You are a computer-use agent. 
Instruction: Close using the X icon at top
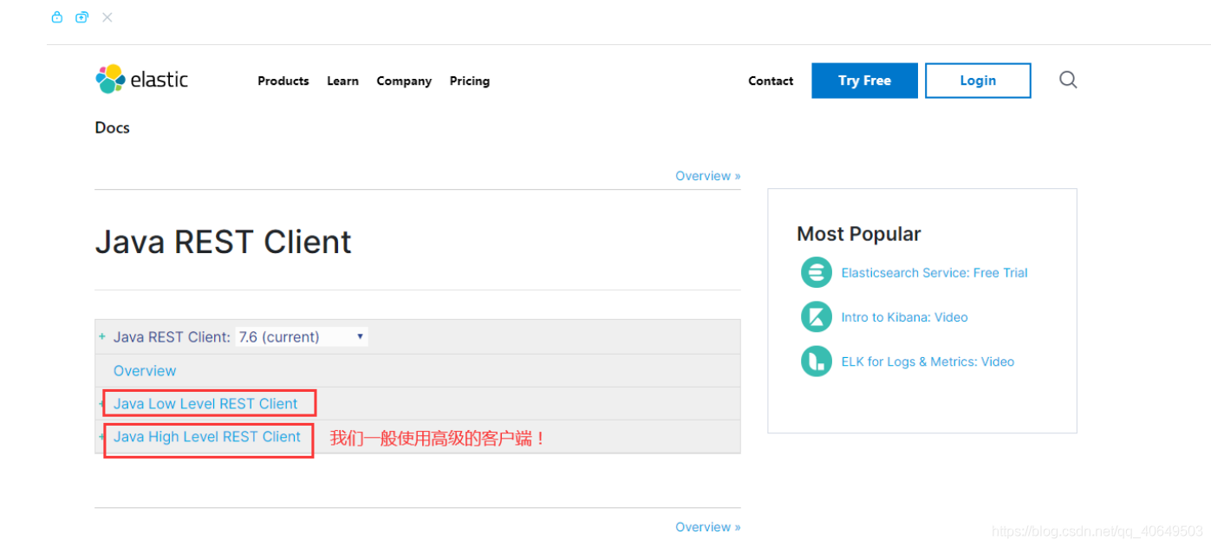pyautogui.click(x=107, y=16)
